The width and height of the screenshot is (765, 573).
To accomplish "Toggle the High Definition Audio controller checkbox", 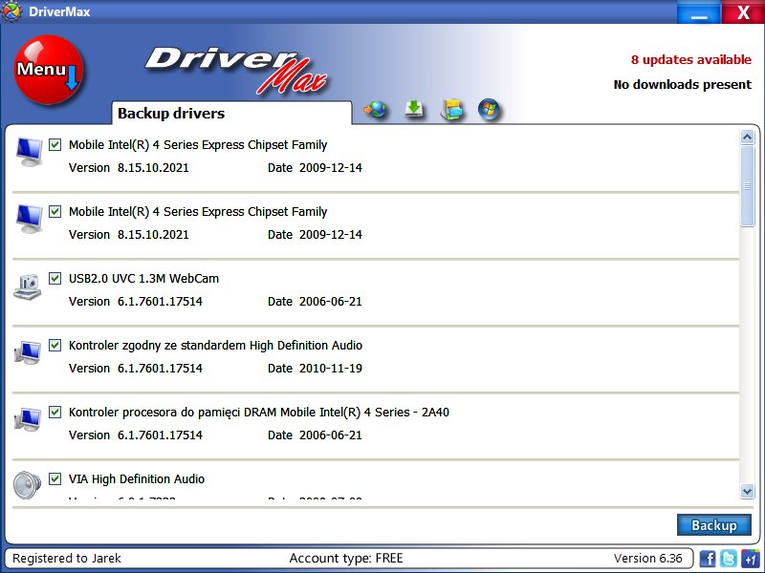I will point(55,345).
